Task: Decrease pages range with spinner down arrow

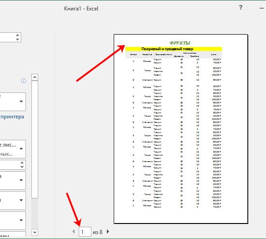Action: pyautogui.click(x=22, y=167)
